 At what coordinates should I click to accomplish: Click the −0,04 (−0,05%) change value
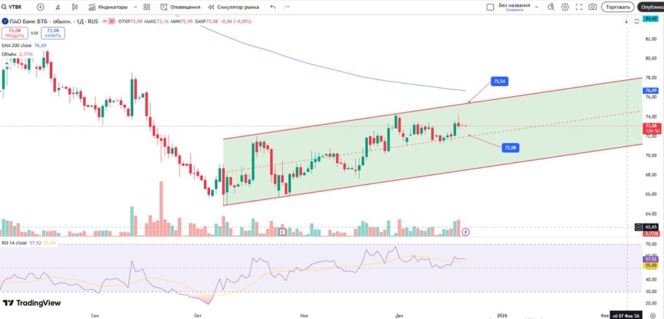236,21
